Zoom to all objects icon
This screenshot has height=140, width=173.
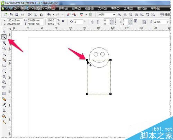(x=136, y=15)
